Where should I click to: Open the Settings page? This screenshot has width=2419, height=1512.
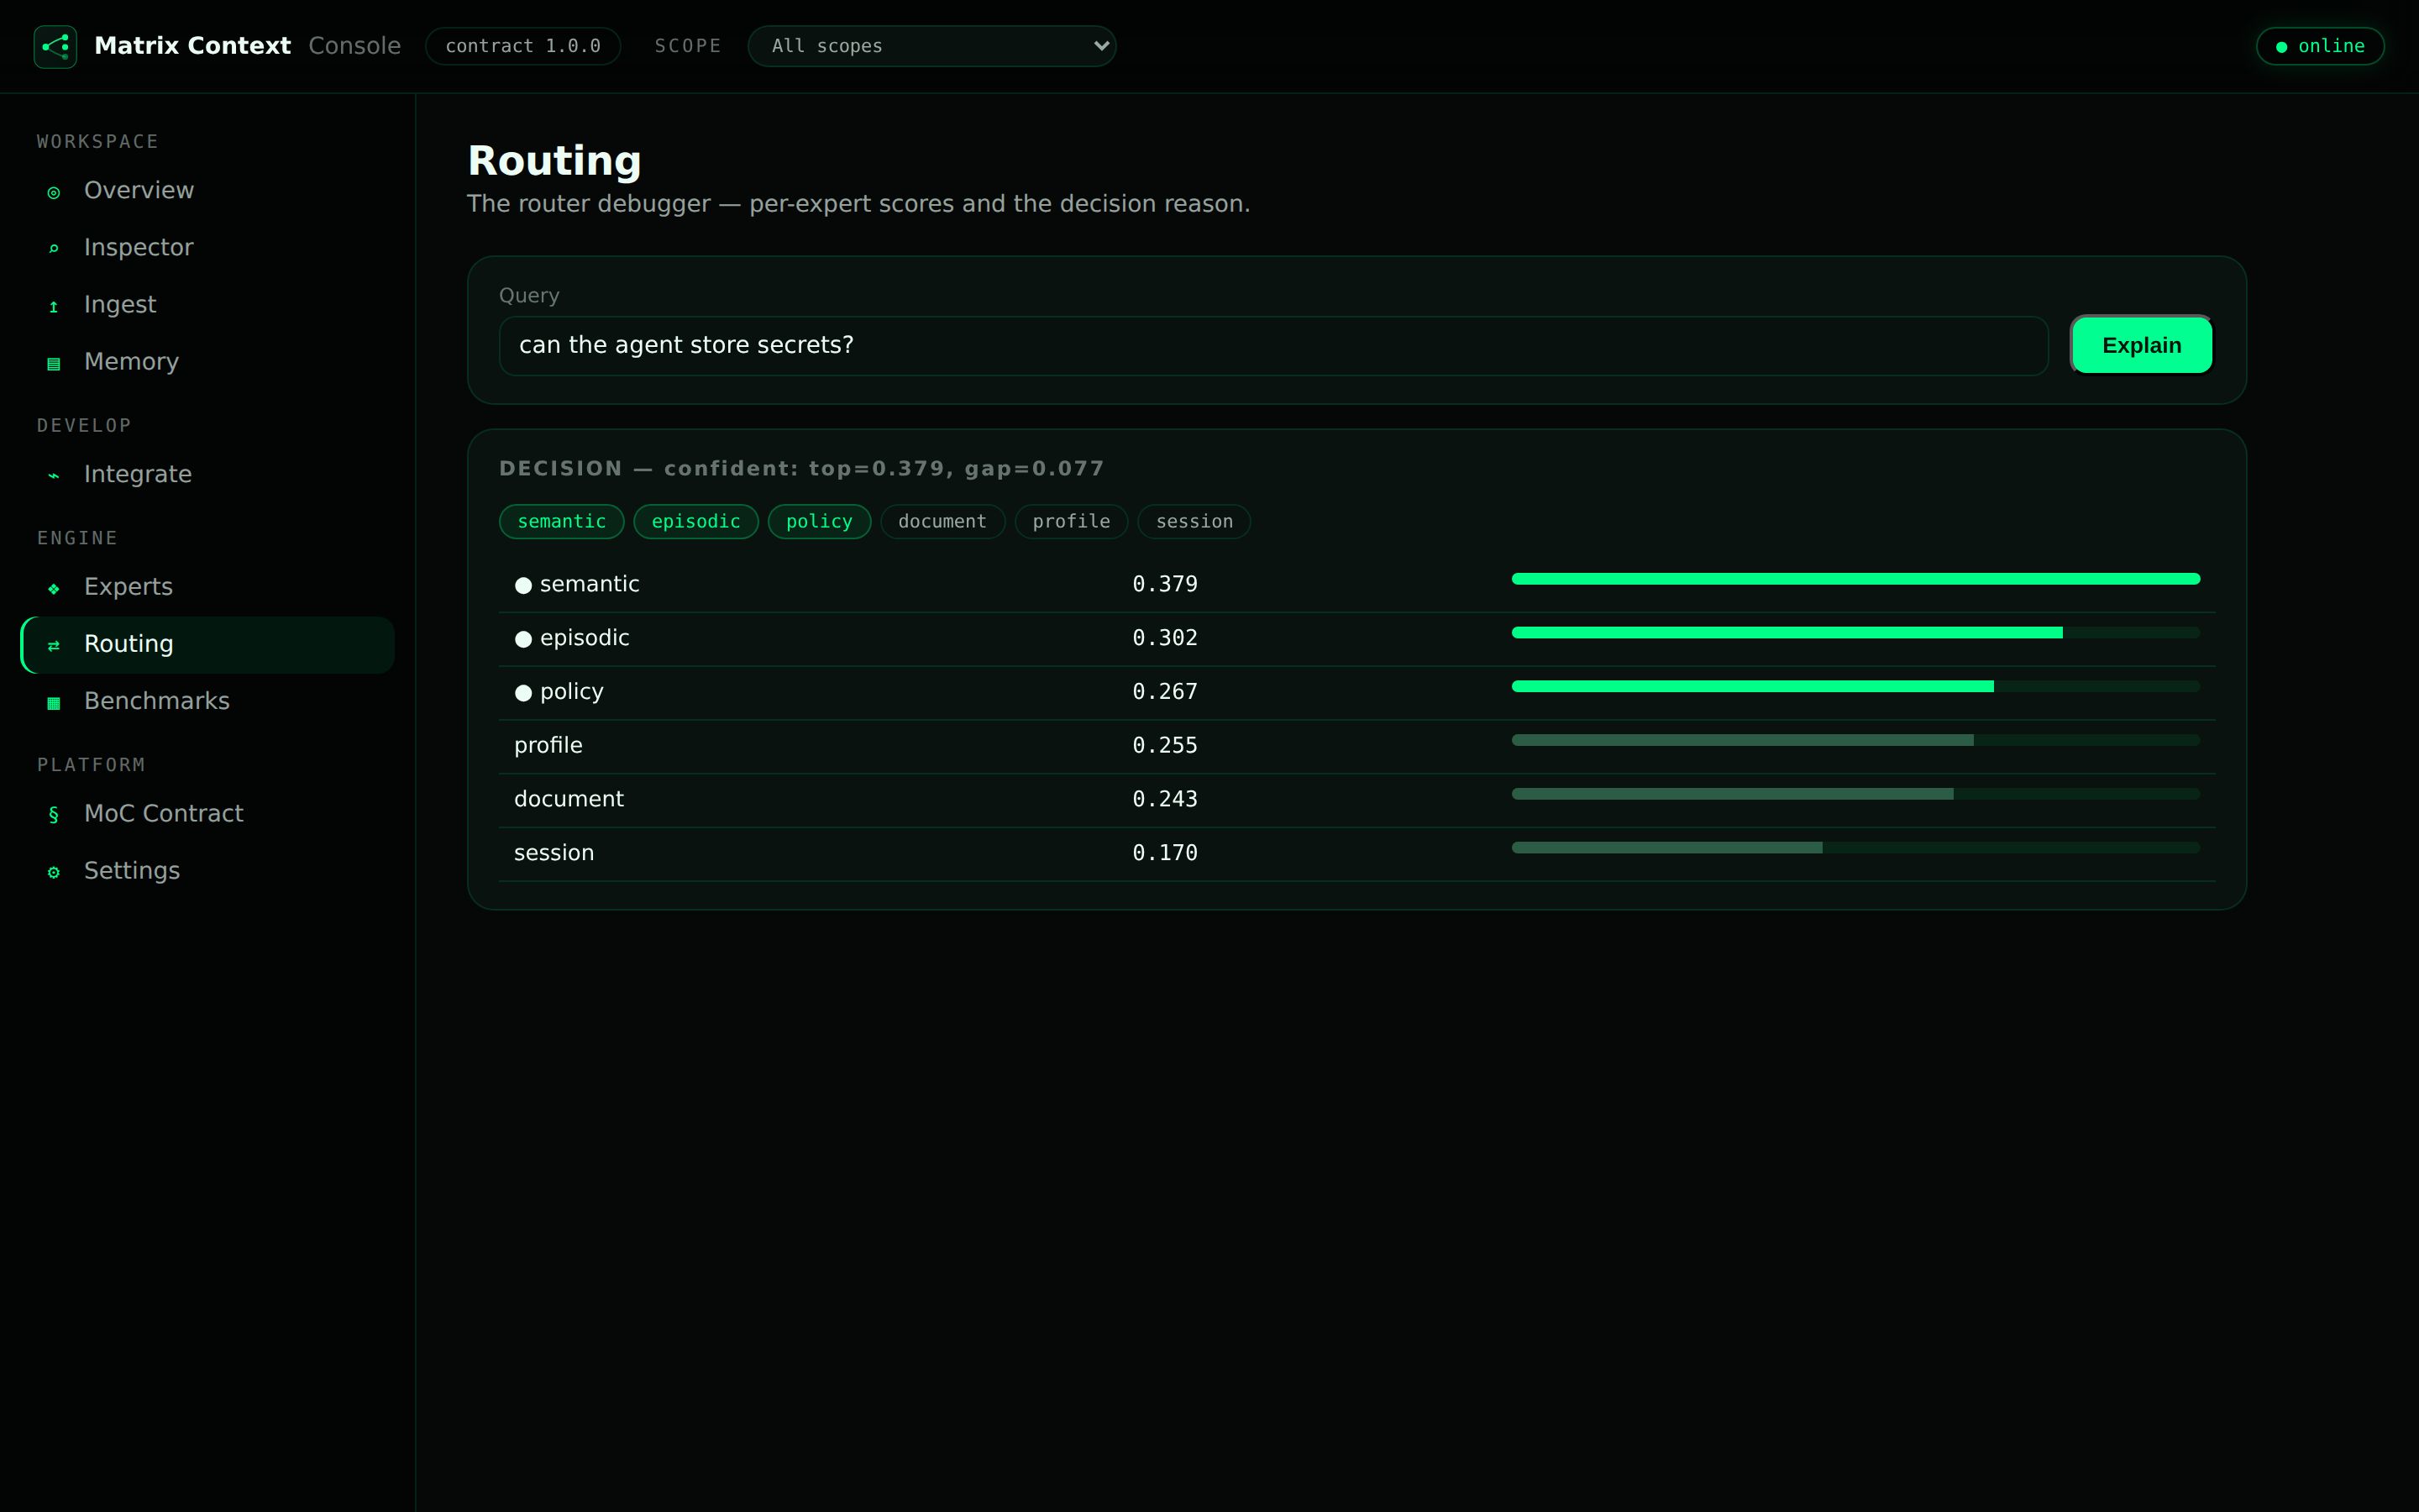coord(208,870)
